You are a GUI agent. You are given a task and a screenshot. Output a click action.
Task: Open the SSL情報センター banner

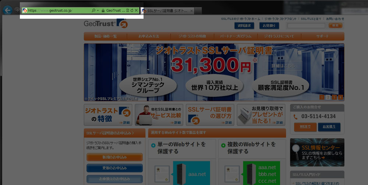pyautogui.click(x=317, y=152)
